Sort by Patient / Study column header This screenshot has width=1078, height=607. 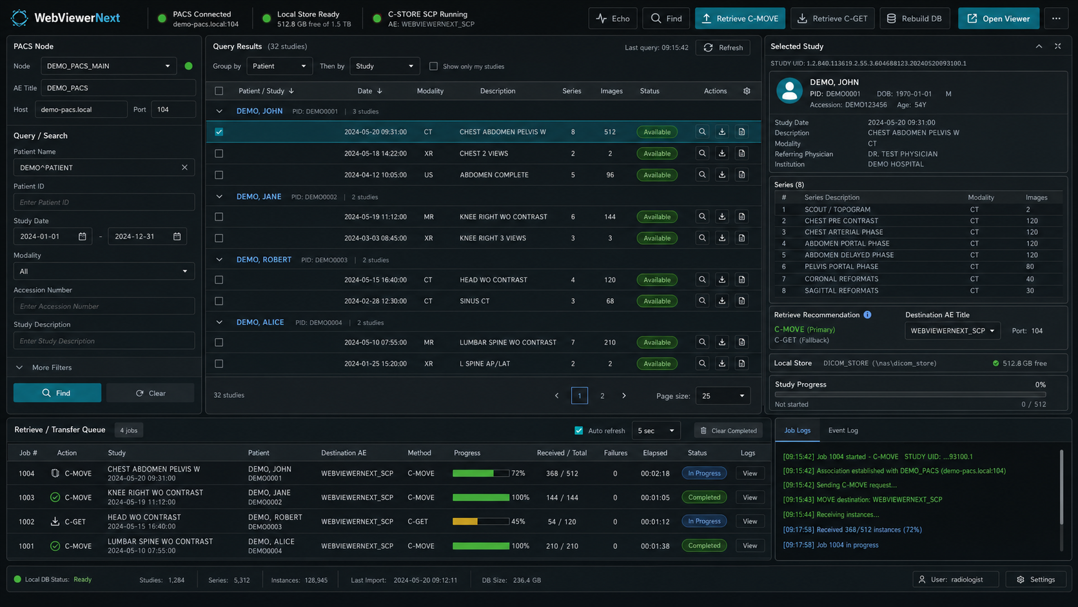pyautogui.click(x=266, y=91)
